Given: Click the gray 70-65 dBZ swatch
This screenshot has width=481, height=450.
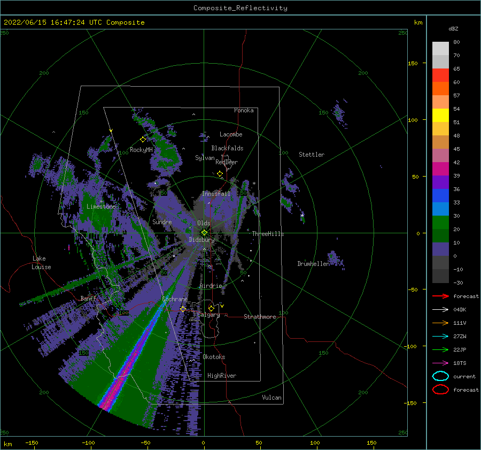Looking at the screenshot, I should click(x=440, y=62).
